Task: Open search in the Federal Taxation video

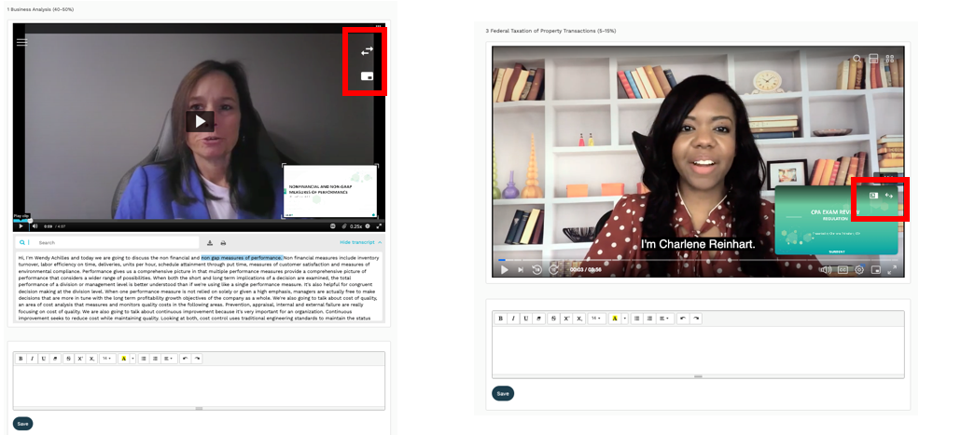Action: tap(857, 59)
